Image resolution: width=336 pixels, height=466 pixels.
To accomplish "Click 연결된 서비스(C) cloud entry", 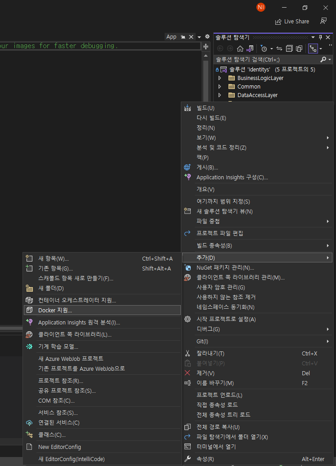I will pos(102,422).
